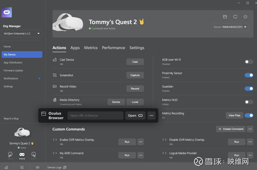Click the folder icon in device header
Viewport: 257px width, 170px height.
(x=225, y=17)
